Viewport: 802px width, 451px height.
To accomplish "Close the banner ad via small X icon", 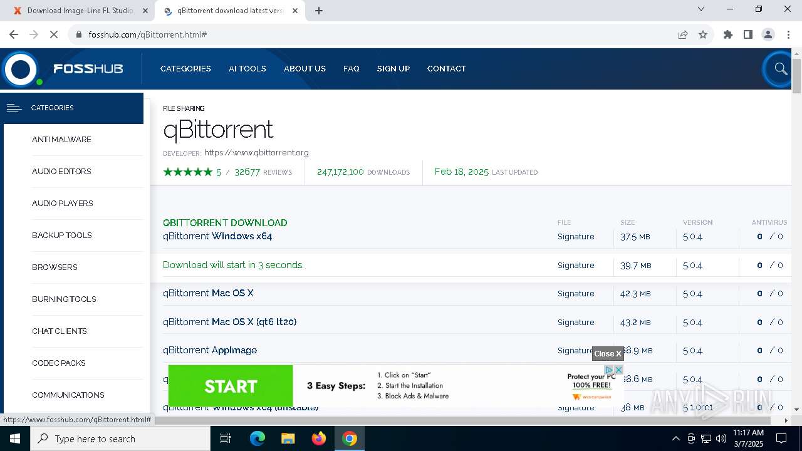I will tap(618, 370).
